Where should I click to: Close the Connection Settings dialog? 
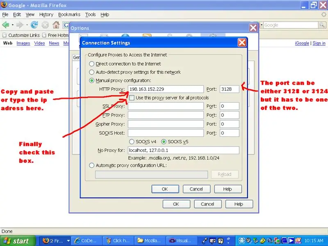click(x=242, y=43)
